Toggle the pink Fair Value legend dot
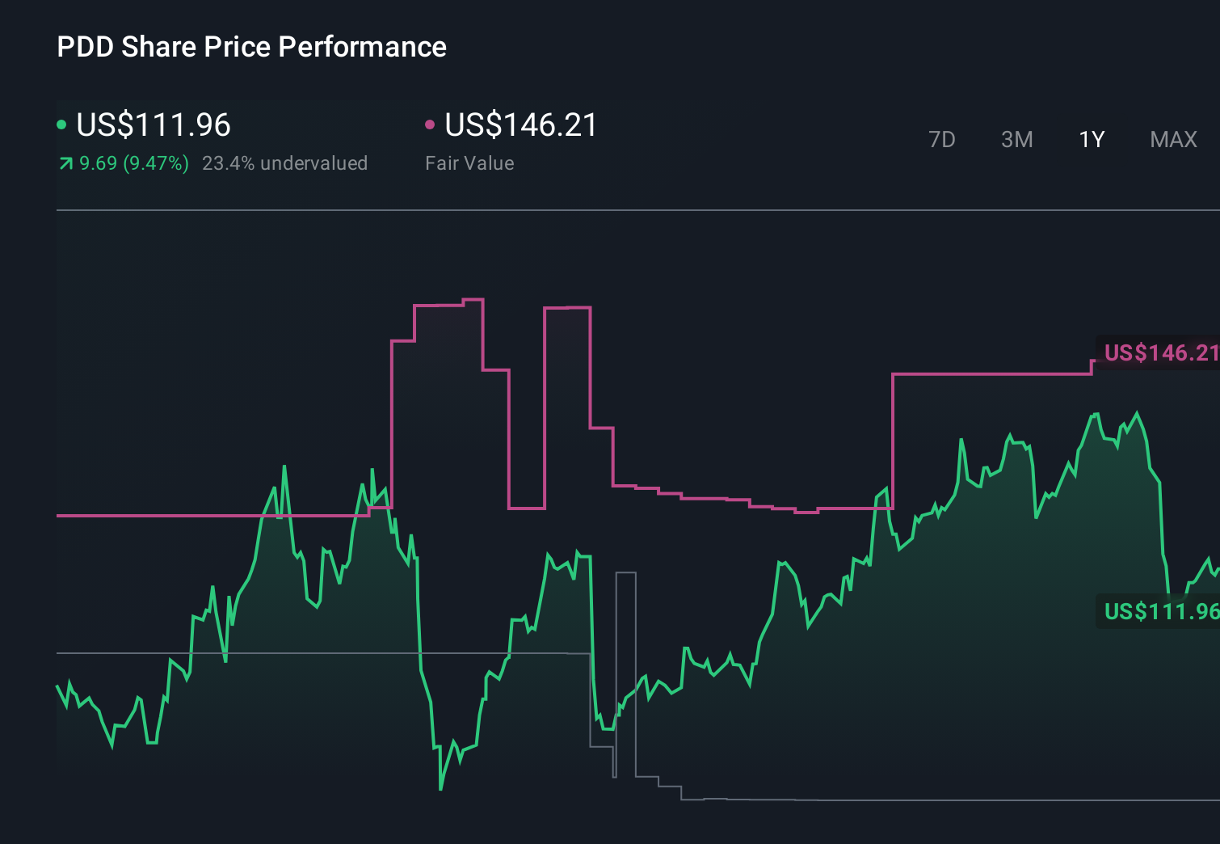 tap(431, 124)
